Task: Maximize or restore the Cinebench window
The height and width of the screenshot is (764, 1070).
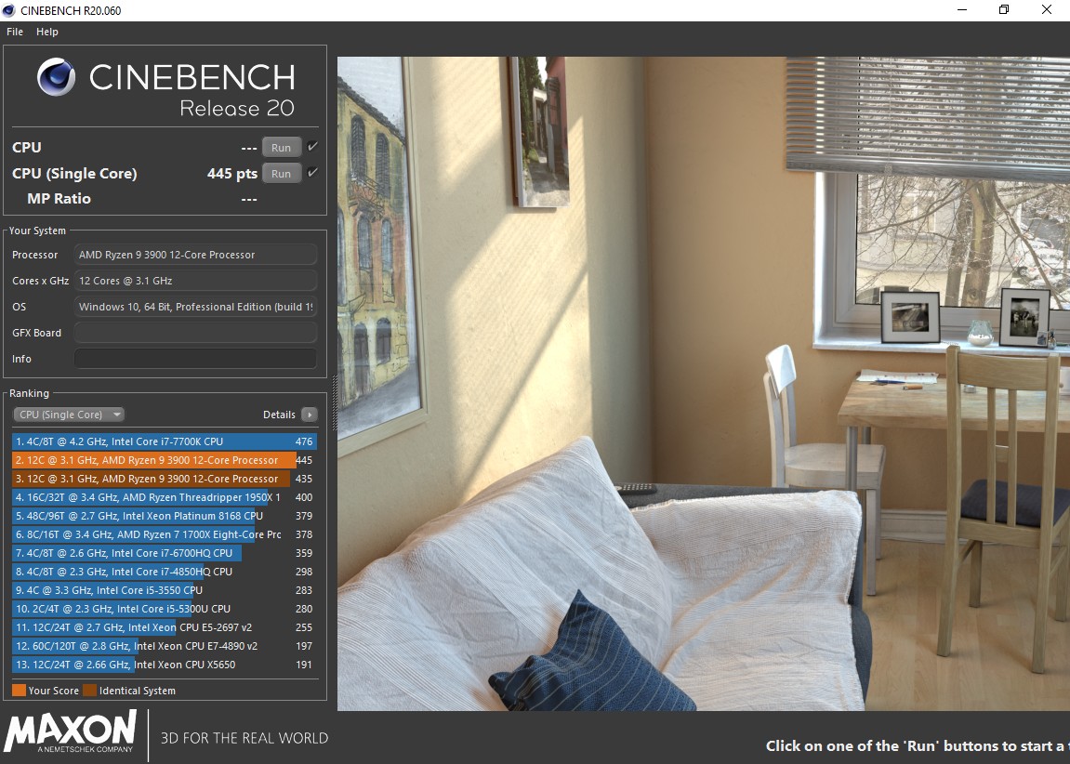Action: (x=1004, y=9)
